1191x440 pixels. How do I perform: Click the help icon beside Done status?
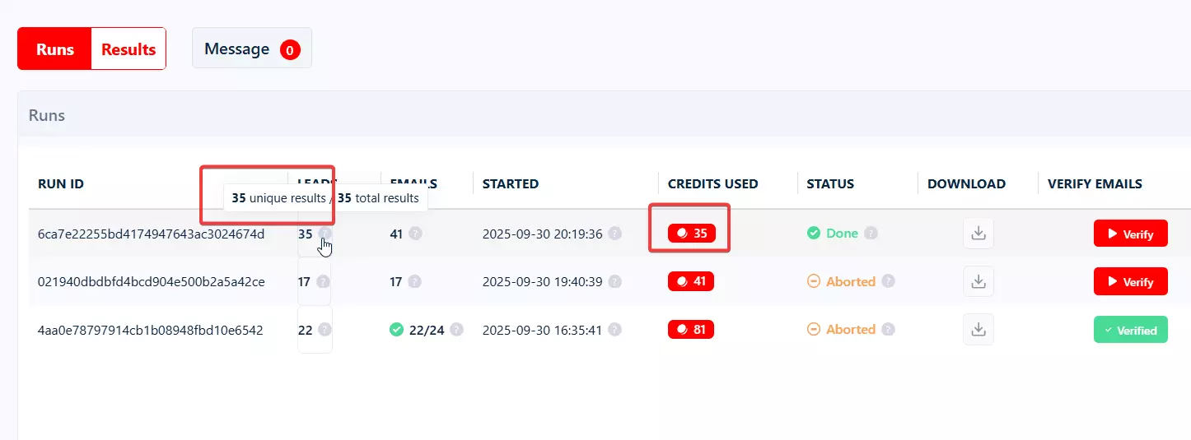[871, 234]
